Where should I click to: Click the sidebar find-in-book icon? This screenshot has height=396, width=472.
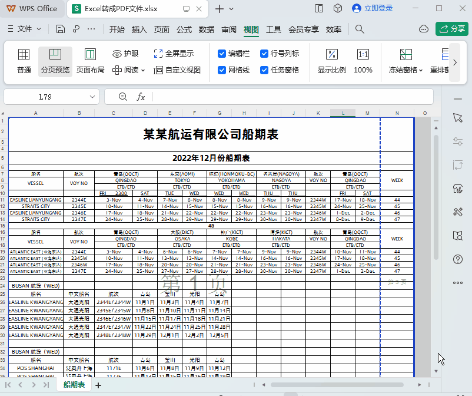(457, 235)
